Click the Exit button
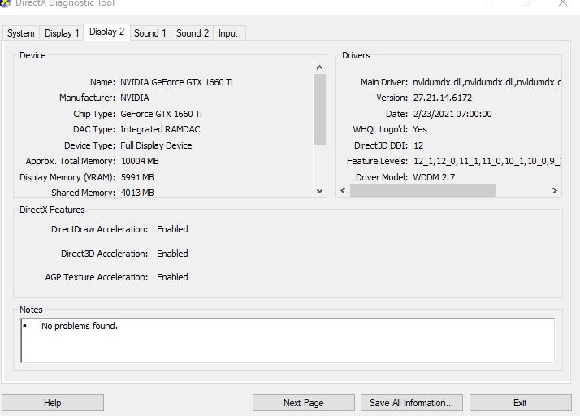 pyautogui.click(x=520, y=403)
